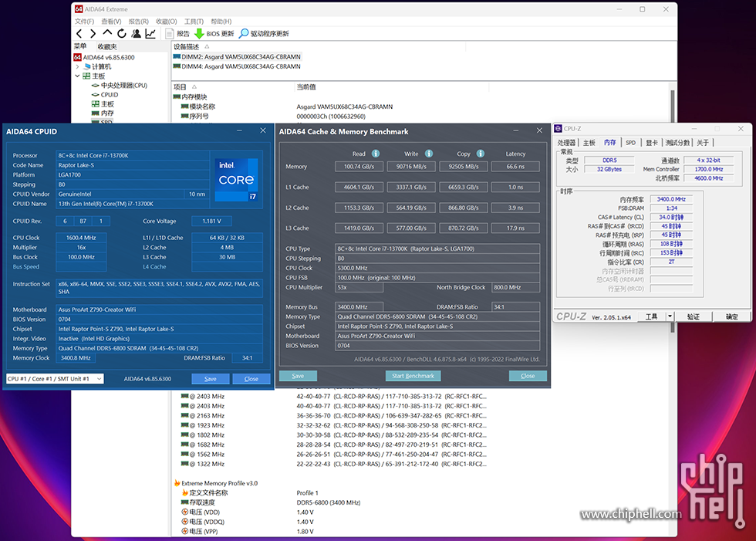The image size is (756, 541).
Task: Go up one level with the up arrow
Action: (107, 32)
